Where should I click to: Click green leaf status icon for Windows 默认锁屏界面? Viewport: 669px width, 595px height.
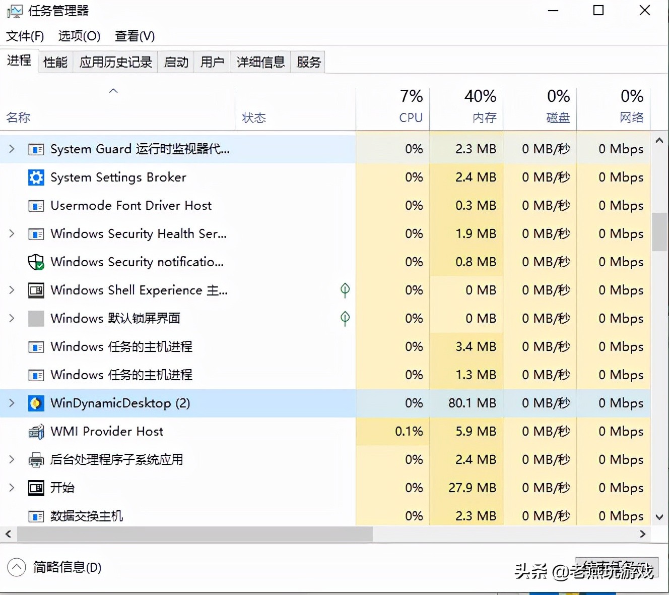point(345,318)
